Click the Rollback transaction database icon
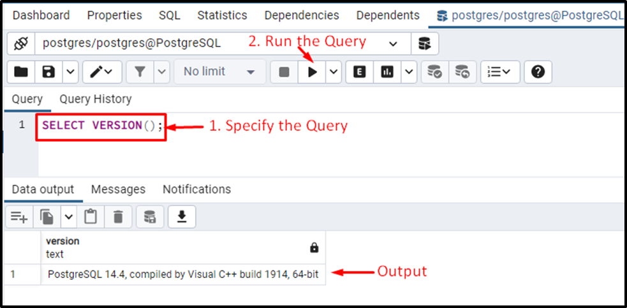The width and height of the screenshot is (627, 308). pyautogui.click(x=462, y=72)
